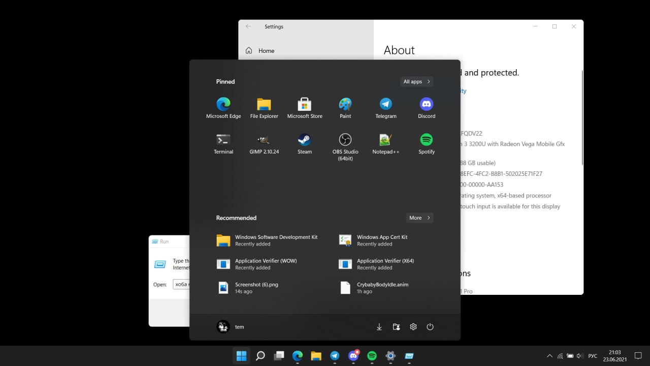Open Downloads folder from Start footer
650x366 pixels.
[x=379, y=327]
